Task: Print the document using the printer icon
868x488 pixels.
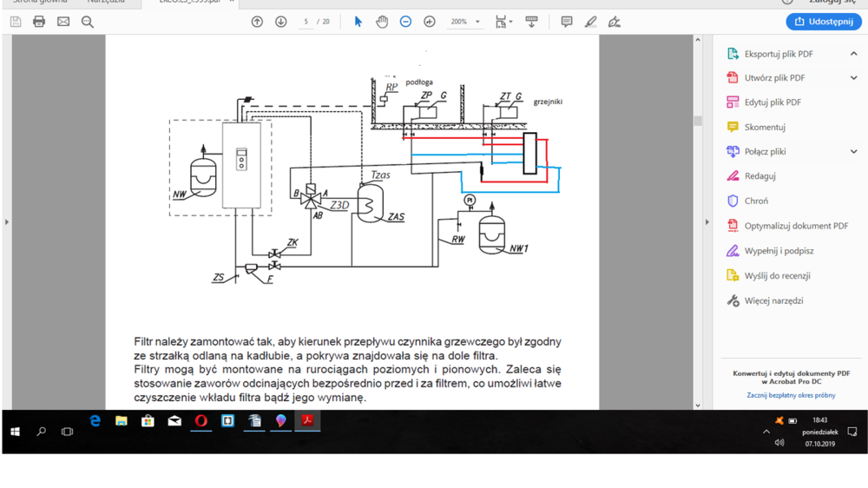Action: tap(39, 22)
